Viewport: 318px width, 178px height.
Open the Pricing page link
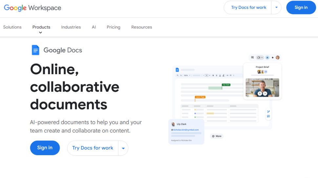(113, 27)
